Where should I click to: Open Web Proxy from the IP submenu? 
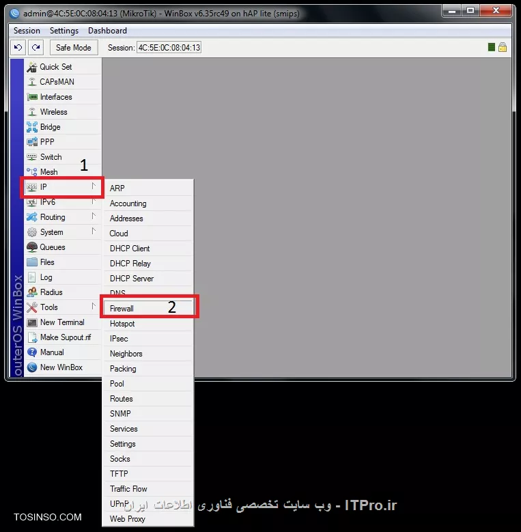(x=148, y=519)
